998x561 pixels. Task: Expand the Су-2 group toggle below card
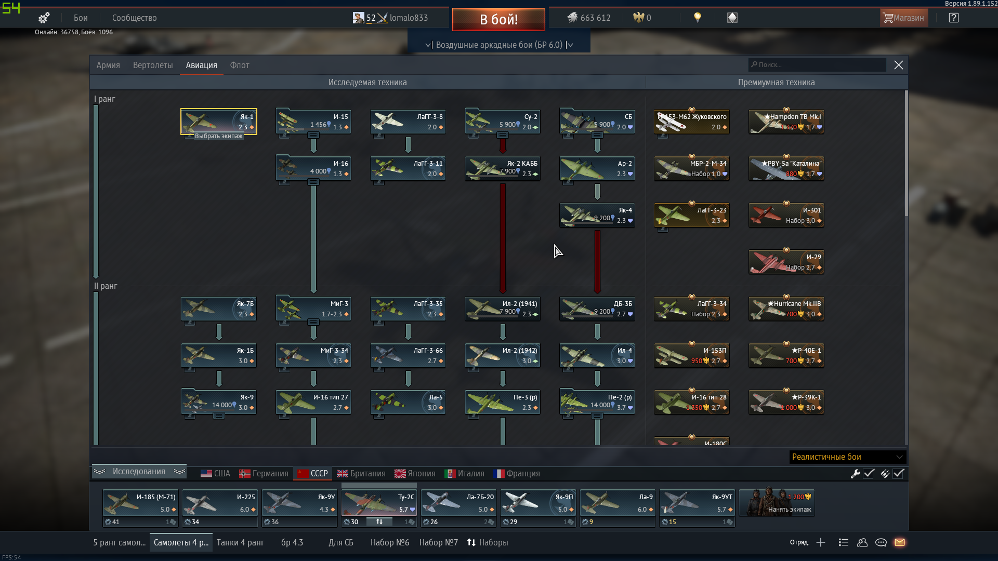click(503, 135)
